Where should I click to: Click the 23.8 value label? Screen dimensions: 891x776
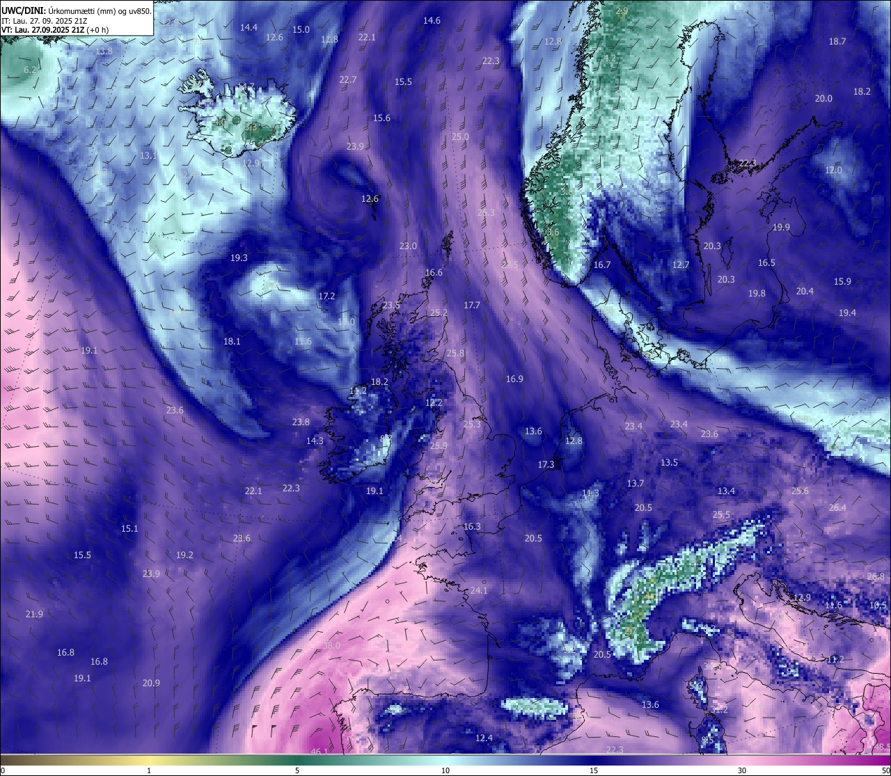301,422
